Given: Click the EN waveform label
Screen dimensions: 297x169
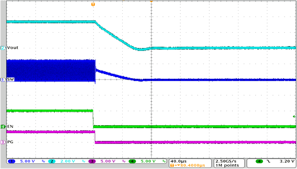Looking at the screenshot, I should (10, 126).
